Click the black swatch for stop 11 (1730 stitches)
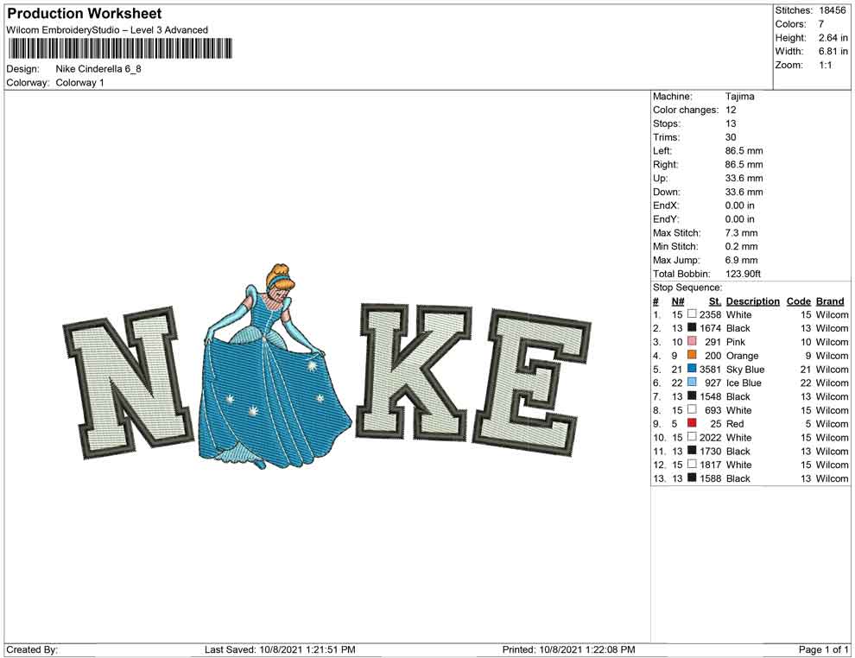 click(x=692, y=450)
